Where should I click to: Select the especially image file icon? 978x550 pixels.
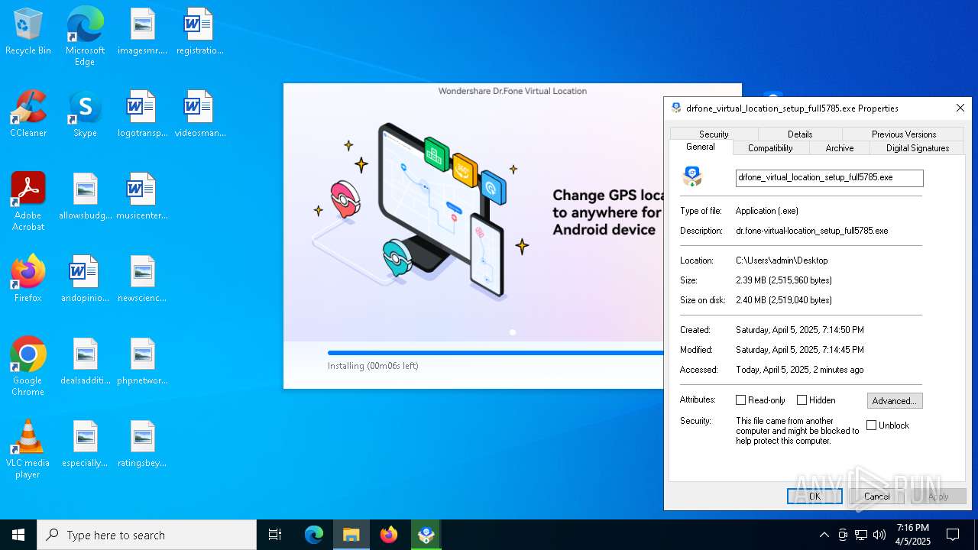click(x=85, y=444)
